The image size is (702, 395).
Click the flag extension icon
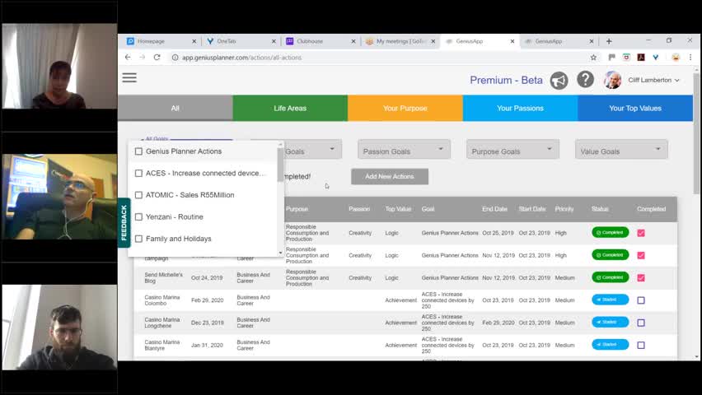(611, 58)
